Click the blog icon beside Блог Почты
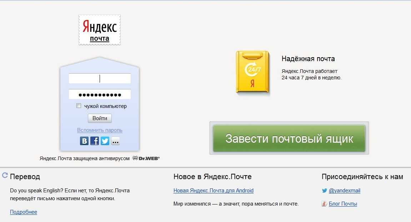Image resolution: width=411 pixels, height=222 pixels. coord(324,204)
